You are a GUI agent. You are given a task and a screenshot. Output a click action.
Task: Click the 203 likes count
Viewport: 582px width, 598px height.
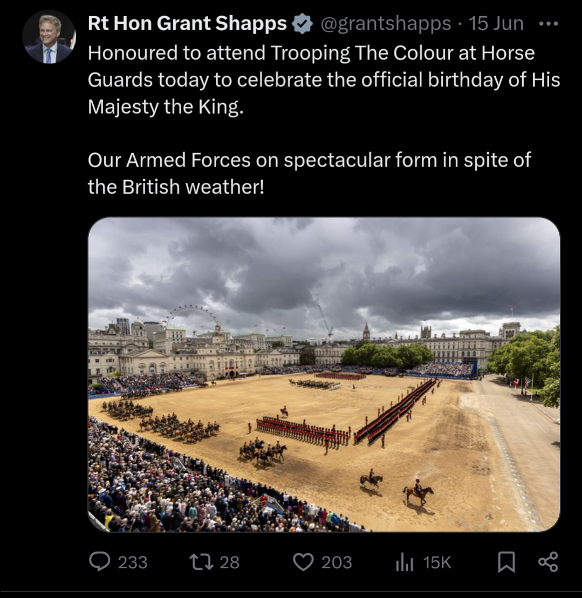pyautogui.click(x=337, y=562)
